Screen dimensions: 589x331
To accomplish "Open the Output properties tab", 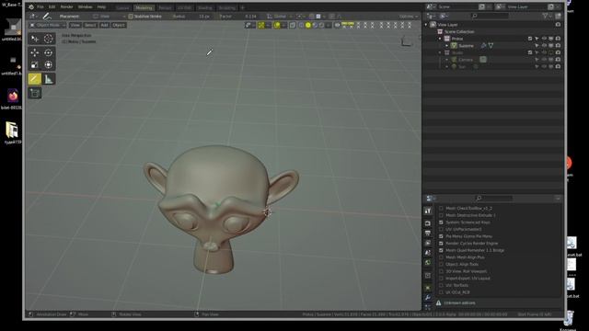I will (x=428, y=233).
